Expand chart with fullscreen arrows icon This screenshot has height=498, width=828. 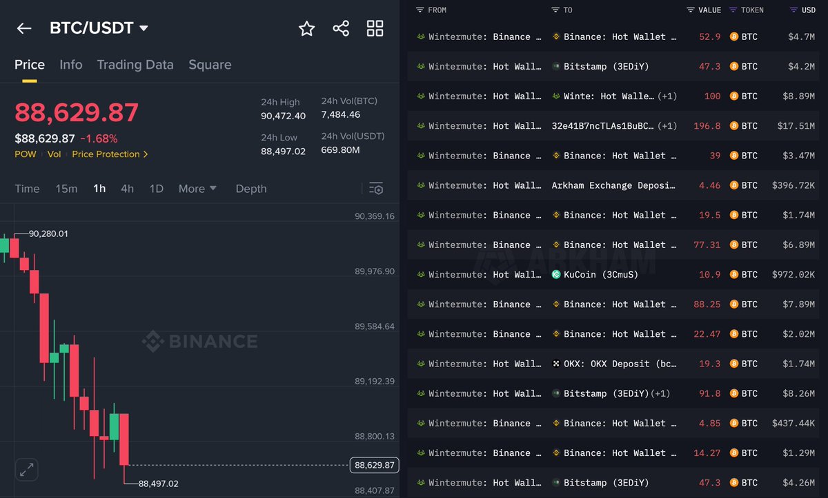pyautogui.click(x=26, y=470)
